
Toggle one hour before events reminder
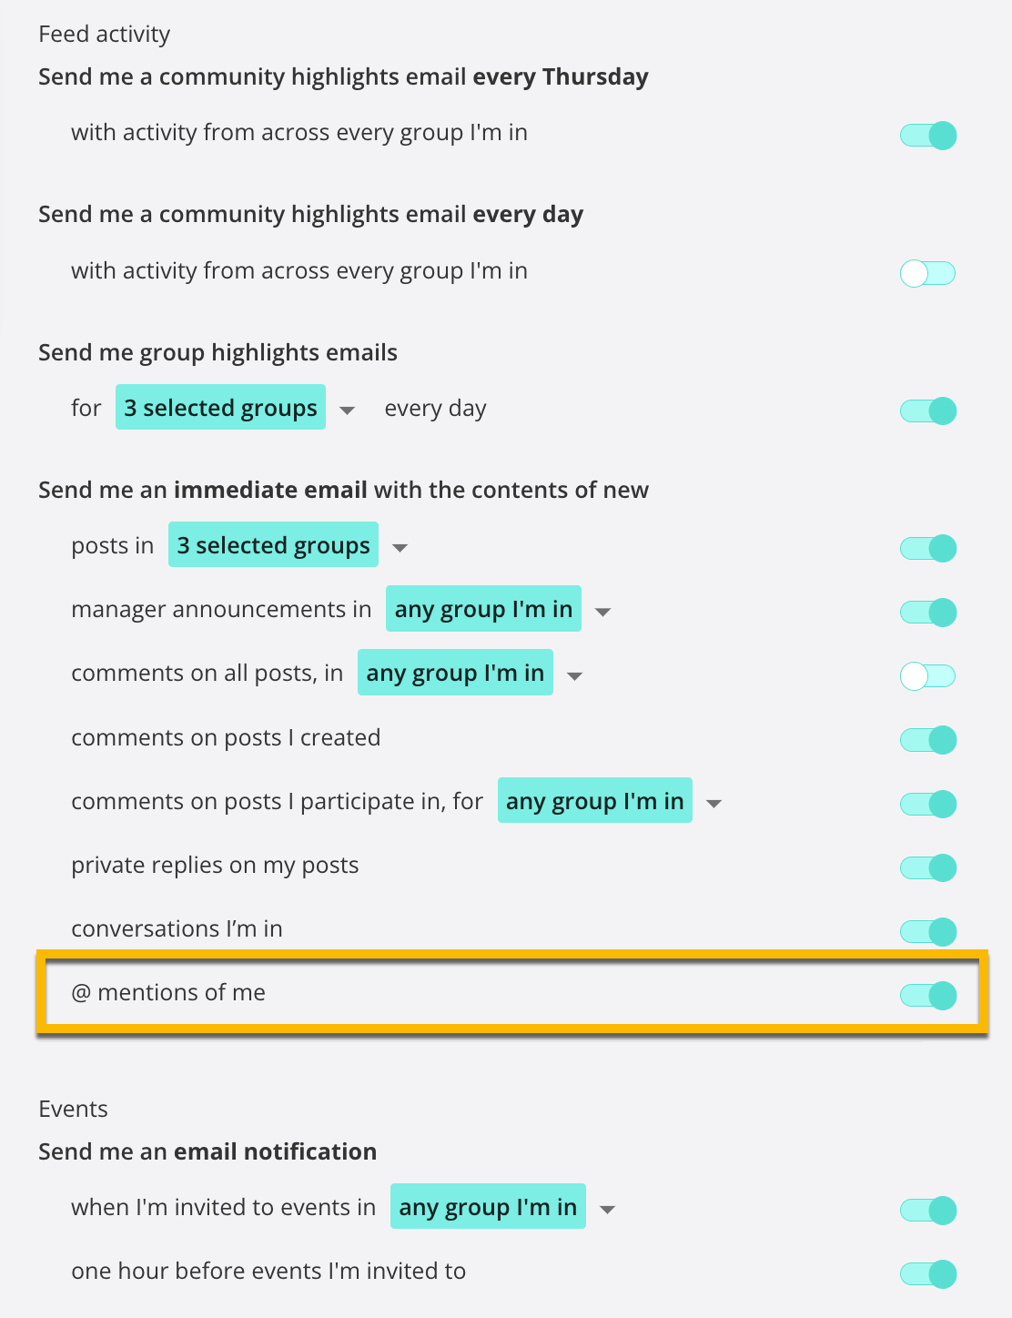coord(927,1273)
